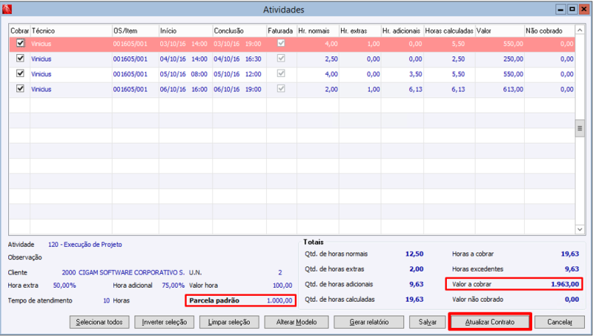Screen dimensions: 593x336
Task: Toggle Cobrar checkbox for the 05/10/16 row
Action: pos(21,73)
